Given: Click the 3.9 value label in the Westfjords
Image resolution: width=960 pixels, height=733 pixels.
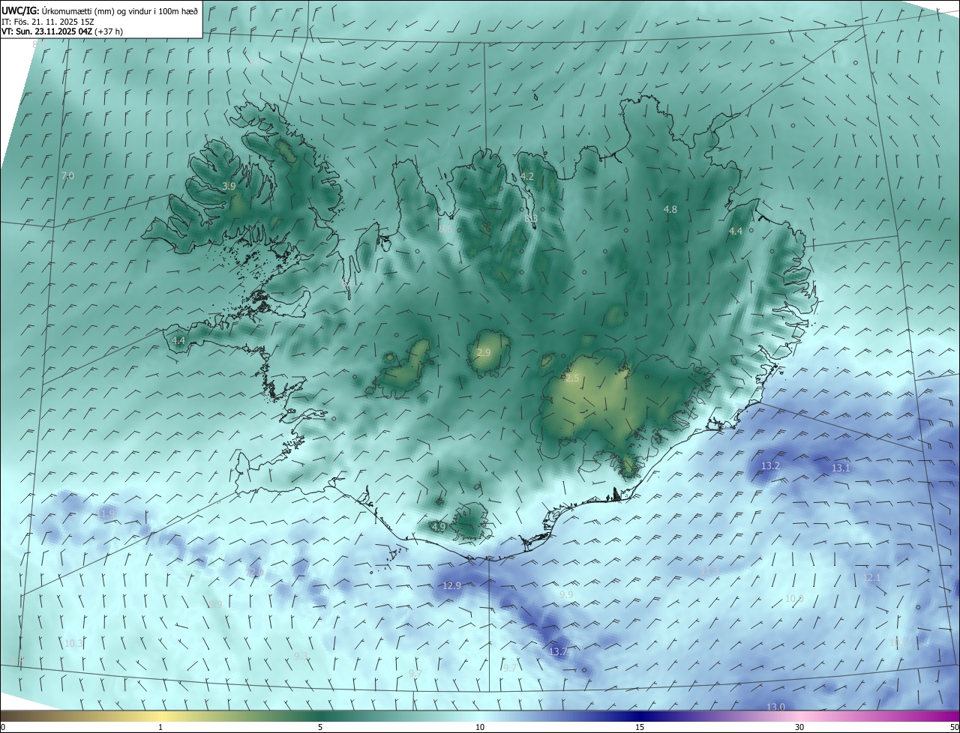Looking at the screenshot, I should click(x=229, y=186).
